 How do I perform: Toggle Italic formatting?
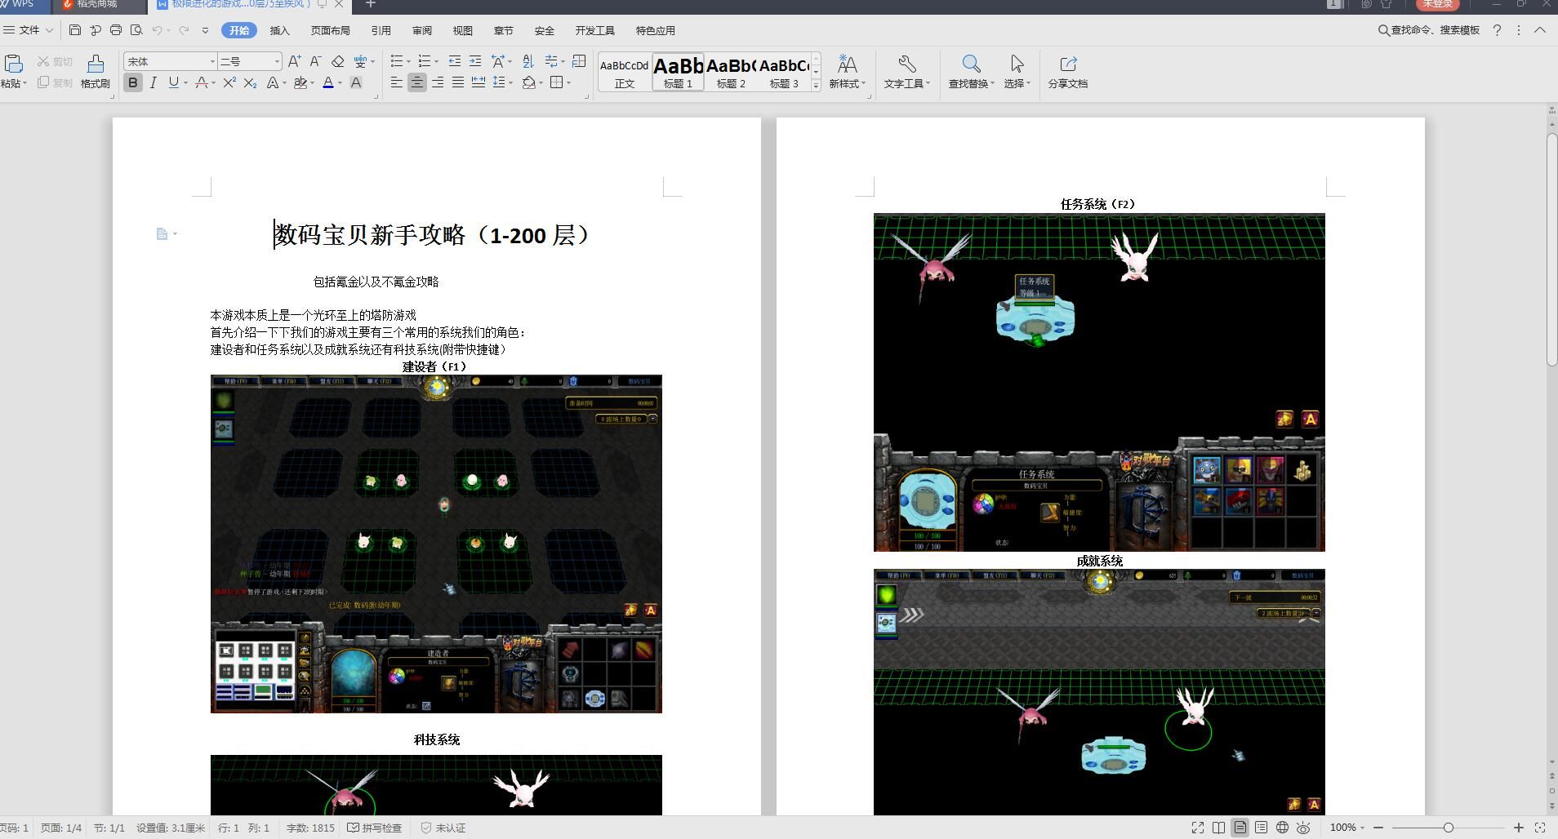tap(153, 82)
